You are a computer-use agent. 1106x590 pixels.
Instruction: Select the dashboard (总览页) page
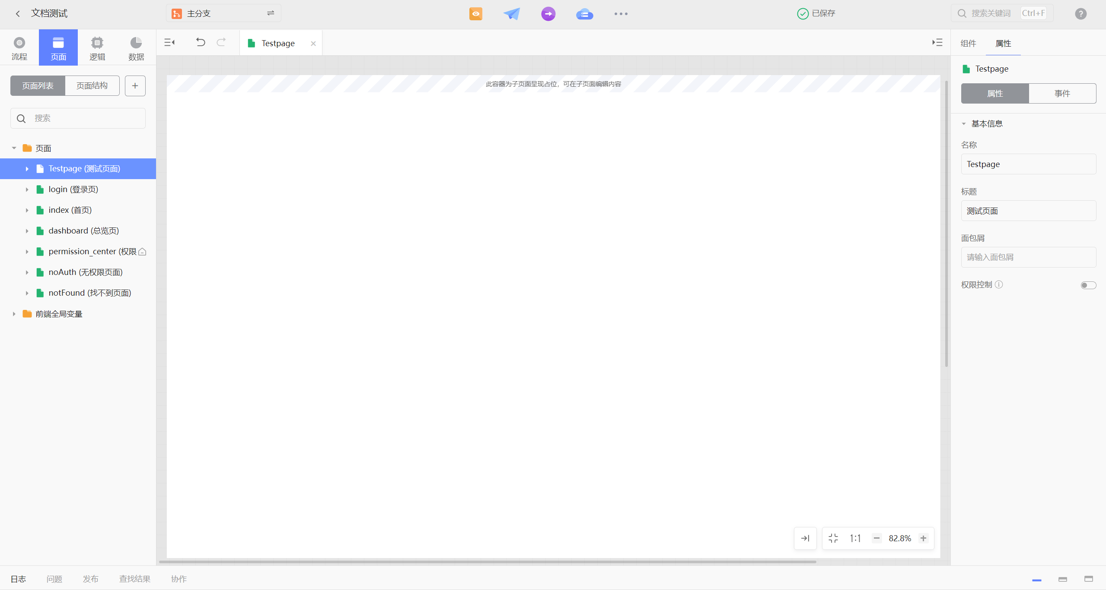78,231
